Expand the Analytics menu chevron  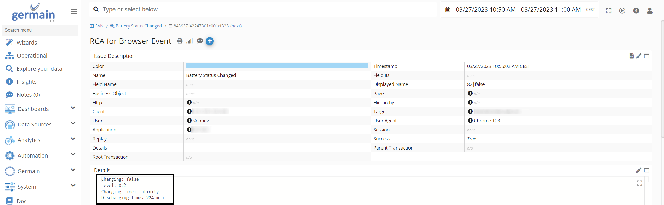click(x=73, y=139)
